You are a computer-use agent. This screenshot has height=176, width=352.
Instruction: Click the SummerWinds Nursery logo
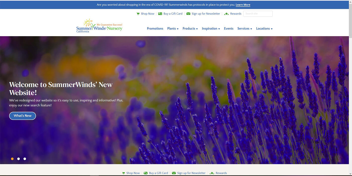99,26
